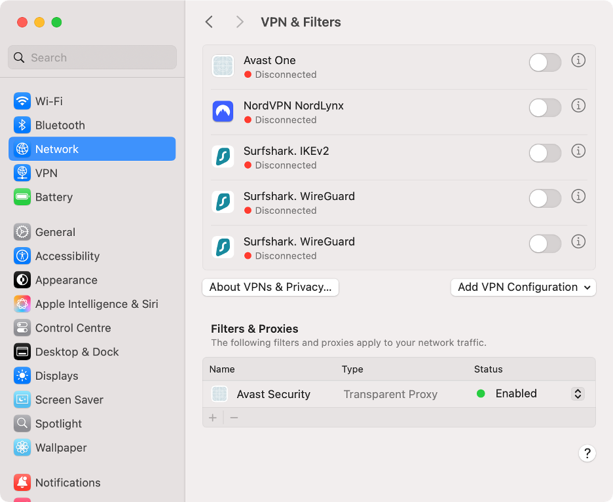This screenshot has width=613, height=502.
Task: Click the back navigation chevron
Action: click(208, 22)
